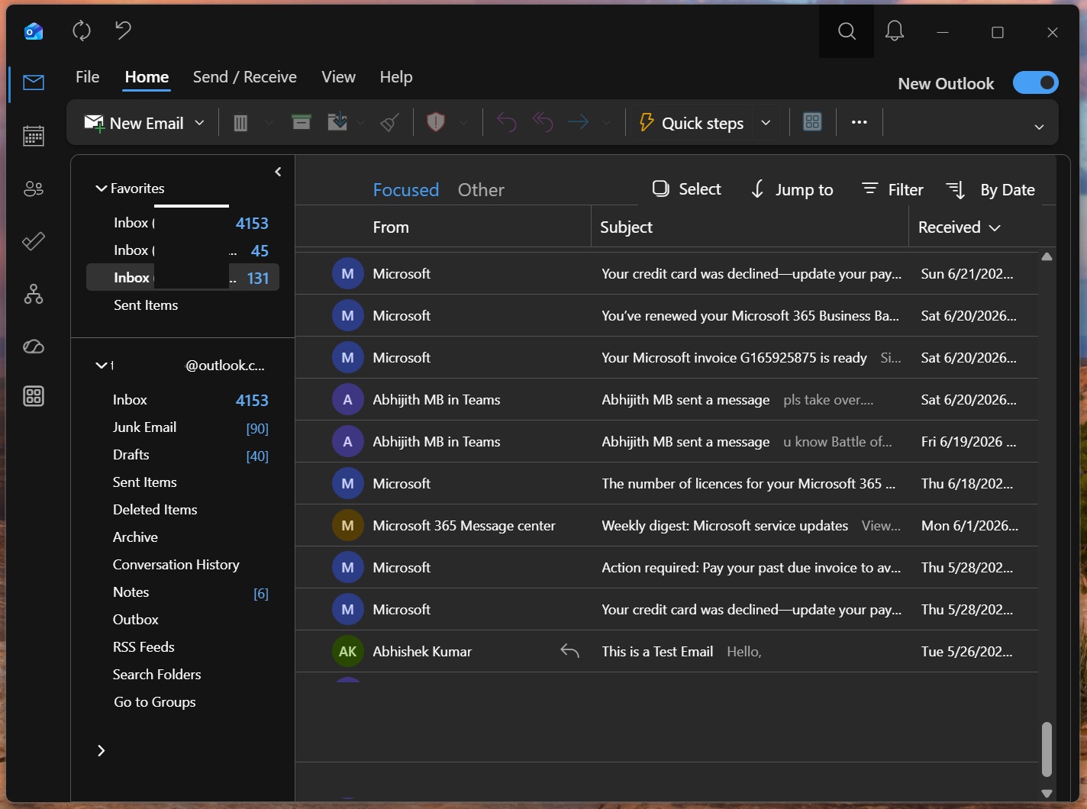Switch to the Send / Receive tab

tap(245, 77)
